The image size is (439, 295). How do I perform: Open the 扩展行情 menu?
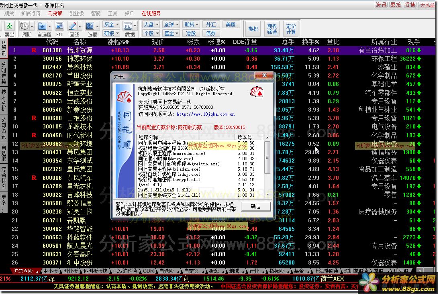click(x=31, y=13)
